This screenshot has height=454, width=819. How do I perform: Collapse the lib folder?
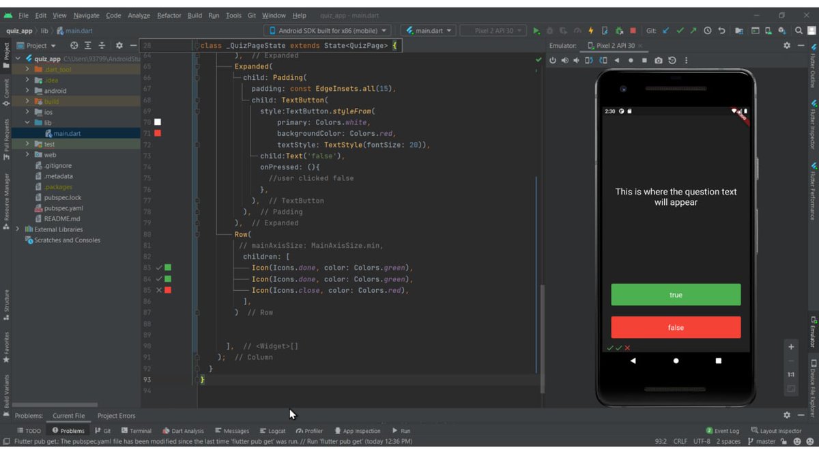click(x=27, y=123)
